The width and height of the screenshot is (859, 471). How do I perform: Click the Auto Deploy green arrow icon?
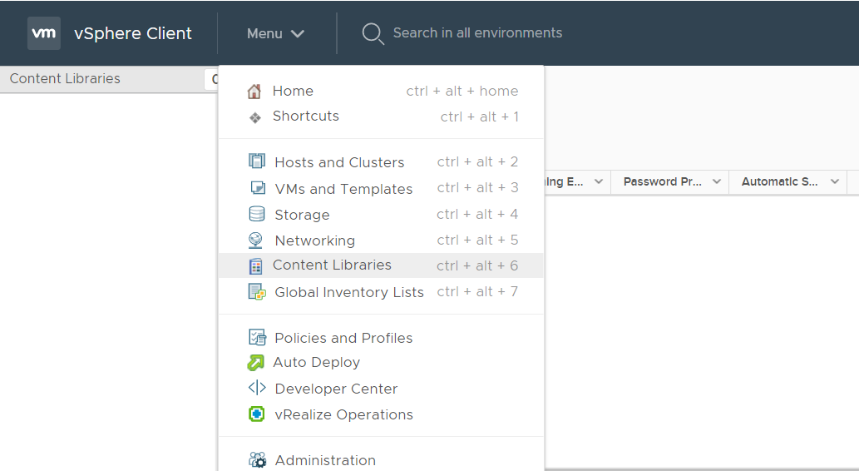click(256, 362)
